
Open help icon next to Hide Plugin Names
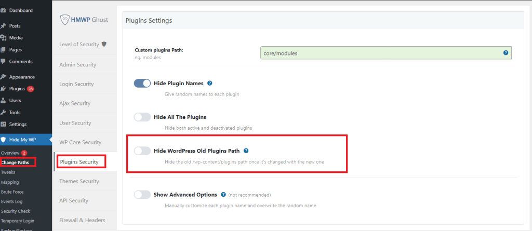point(210,83)
